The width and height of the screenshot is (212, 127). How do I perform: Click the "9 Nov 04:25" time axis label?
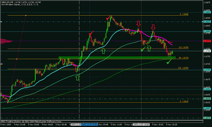[x=47, y=125]
